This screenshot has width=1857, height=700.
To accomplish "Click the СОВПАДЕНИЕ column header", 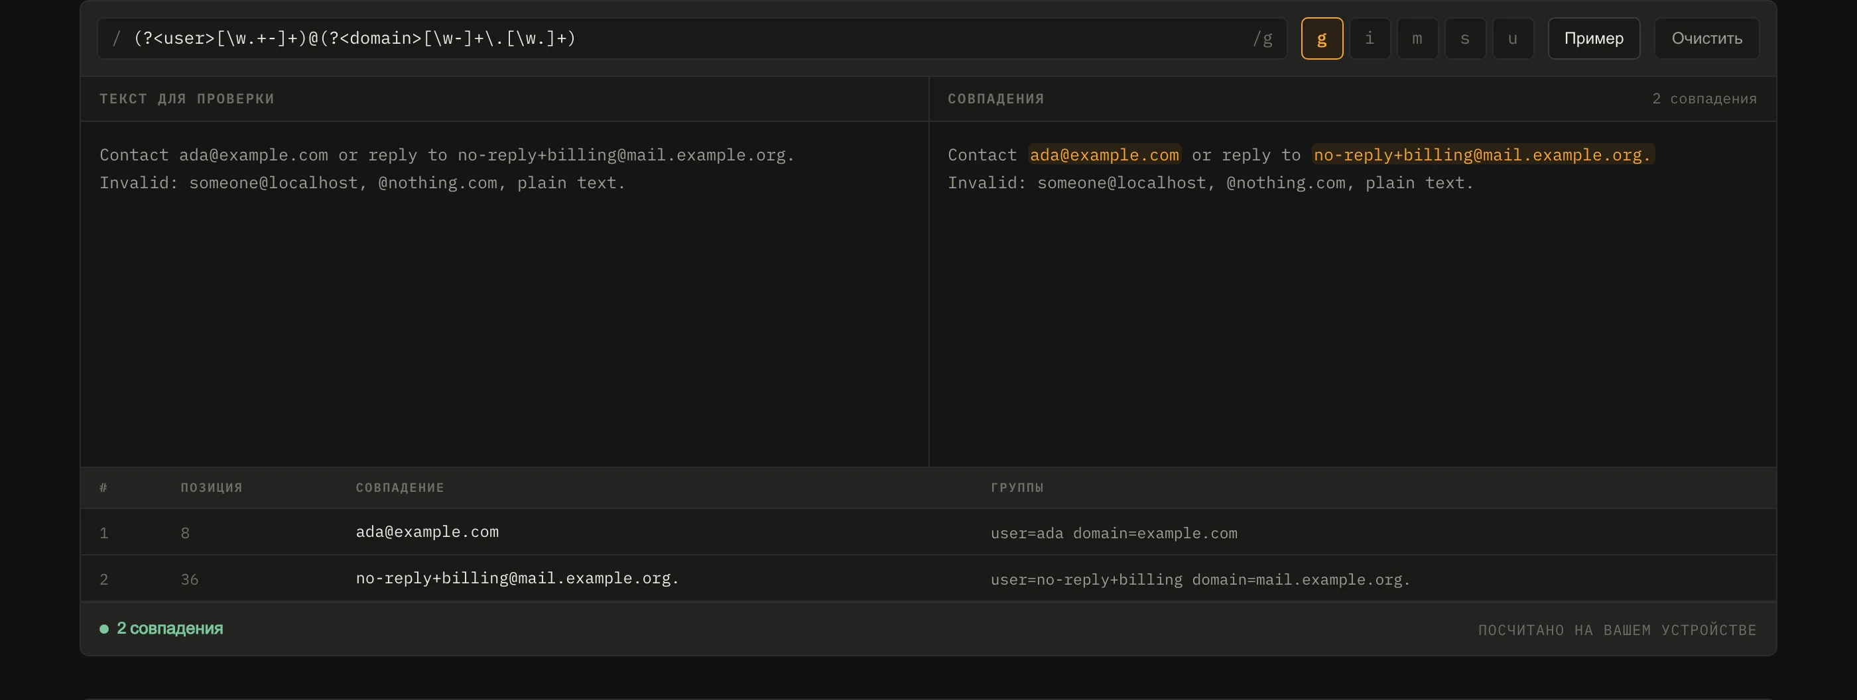I will click(x=399, y=488).
